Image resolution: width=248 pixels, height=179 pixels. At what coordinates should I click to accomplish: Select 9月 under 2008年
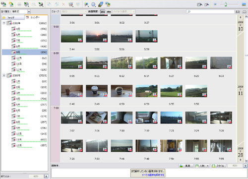pyautogui.click(x=25, y=52)
